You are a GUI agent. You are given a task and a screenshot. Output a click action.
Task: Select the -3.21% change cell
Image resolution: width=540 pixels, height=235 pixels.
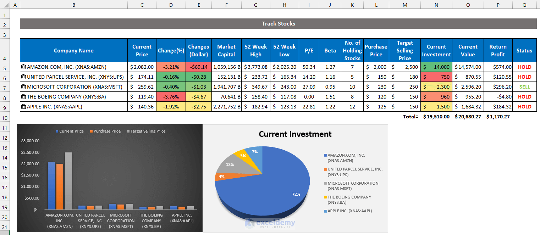click(171, 67)
